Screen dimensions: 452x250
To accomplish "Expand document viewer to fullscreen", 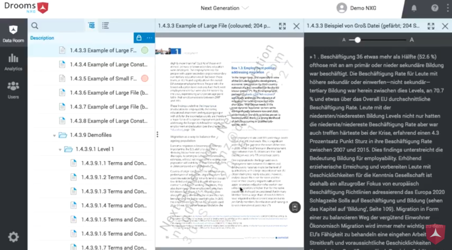I will tap(282, 26).
